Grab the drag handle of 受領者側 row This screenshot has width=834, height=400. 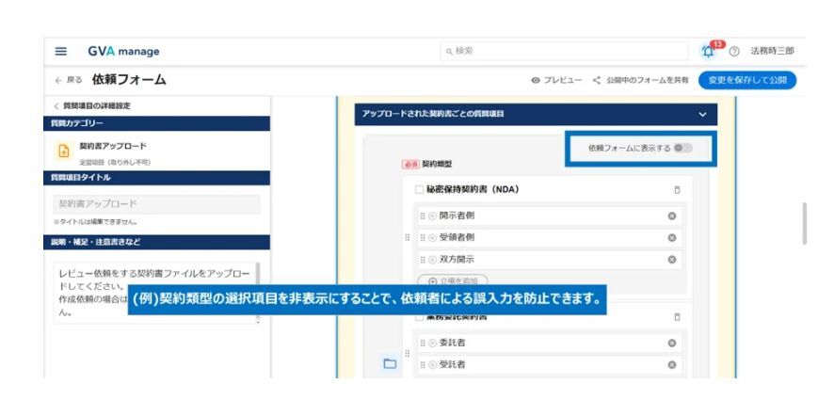click(x=423, y=238)
